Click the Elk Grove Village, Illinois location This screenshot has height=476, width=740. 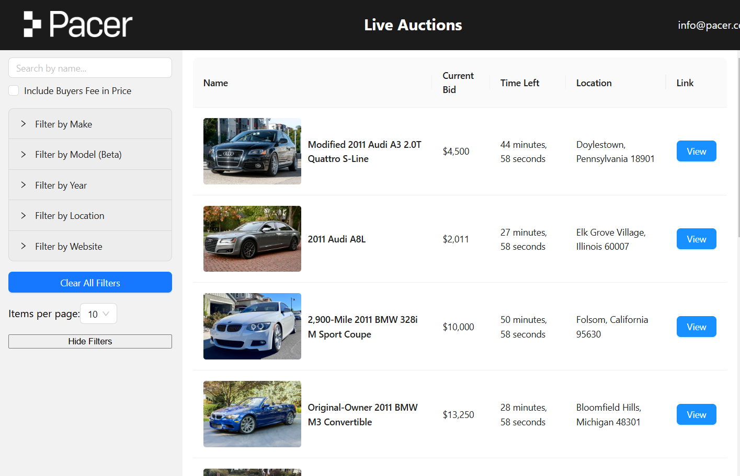[611, 239]
